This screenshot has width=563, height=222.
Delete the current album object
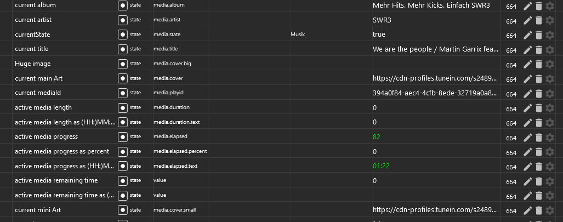[x=538, y=5]
